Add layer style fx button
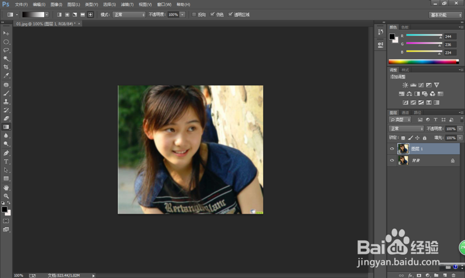This screenshot has height=278, width=465. tap(411, 275)
